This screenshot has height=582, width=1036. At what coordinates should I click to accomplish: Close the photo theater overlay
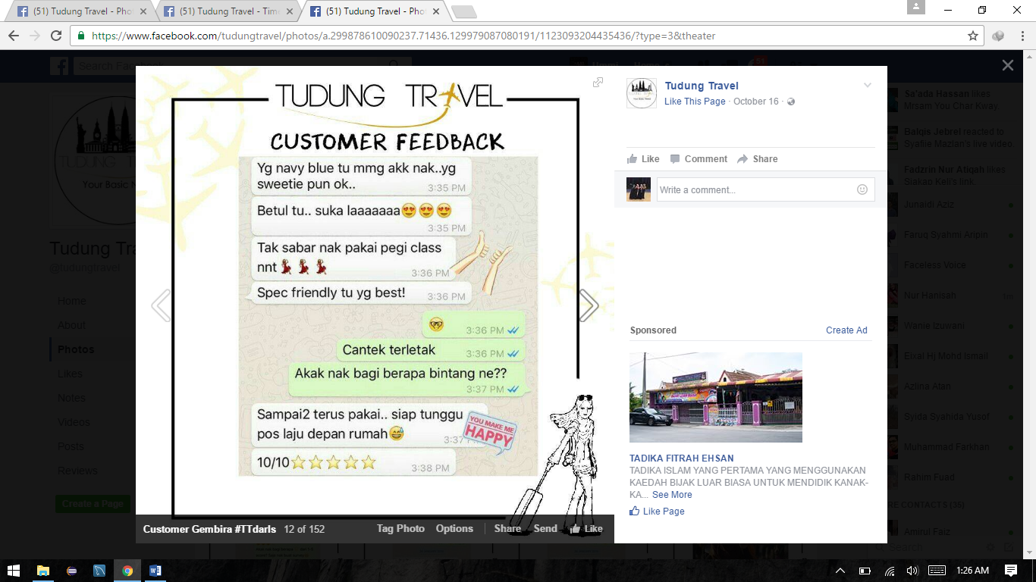(1007, 65)
